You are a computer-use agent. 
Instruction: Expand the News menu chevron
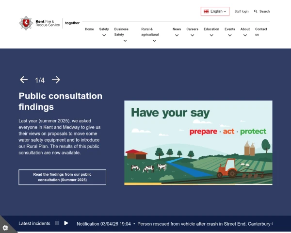pyautogui.click(x=177, y=35)
